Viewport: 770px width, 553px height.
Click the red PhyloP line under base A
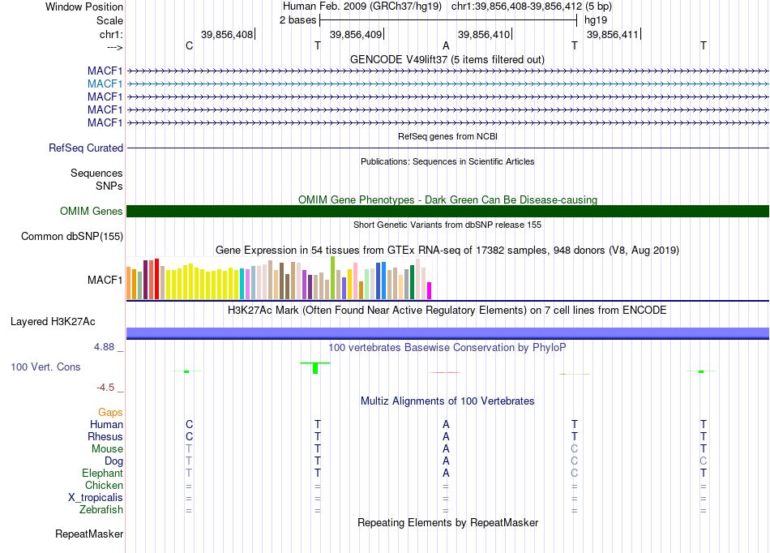point(446,372)
